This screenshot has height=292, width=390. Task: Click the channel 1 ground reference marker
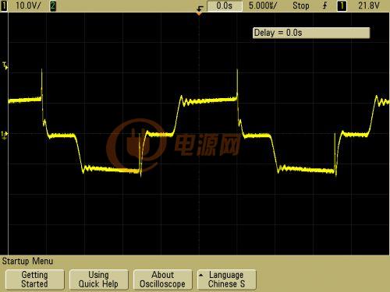coord(5,135)
